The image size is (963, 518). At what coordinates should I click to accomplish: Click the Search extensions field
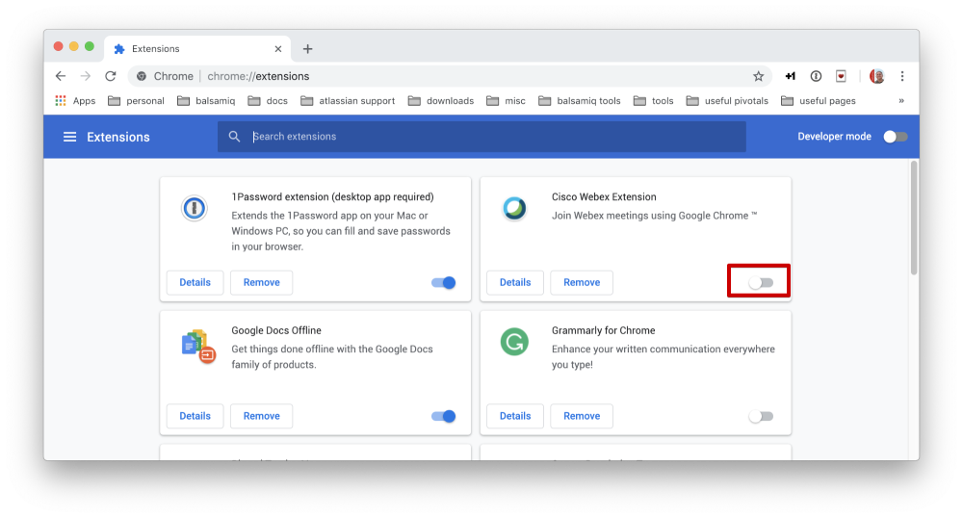point(481,137)
